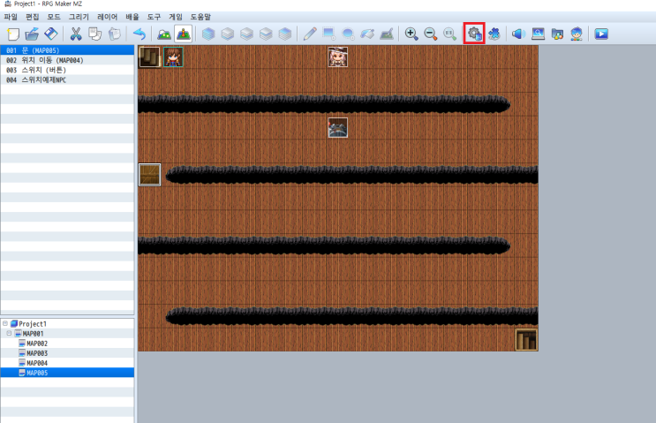The height and width of the screenshot is (423, 656).
Task: Zoom out with the magnifier minus icon
Action: pyautogui.click(x=431, y=34)
